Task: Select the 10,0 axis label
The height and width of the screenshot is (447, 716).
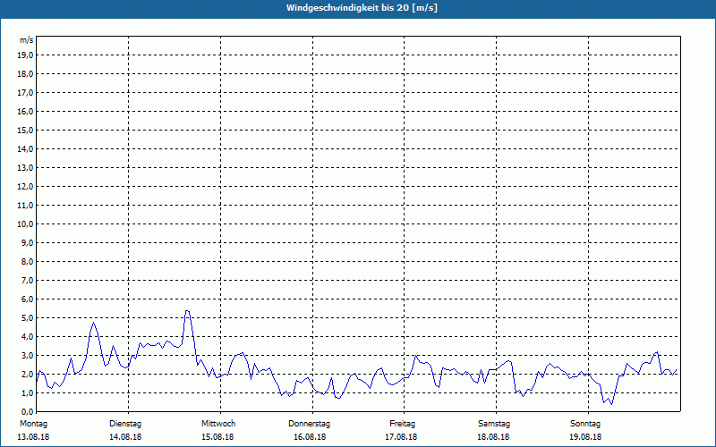Action: coord(24,224)
